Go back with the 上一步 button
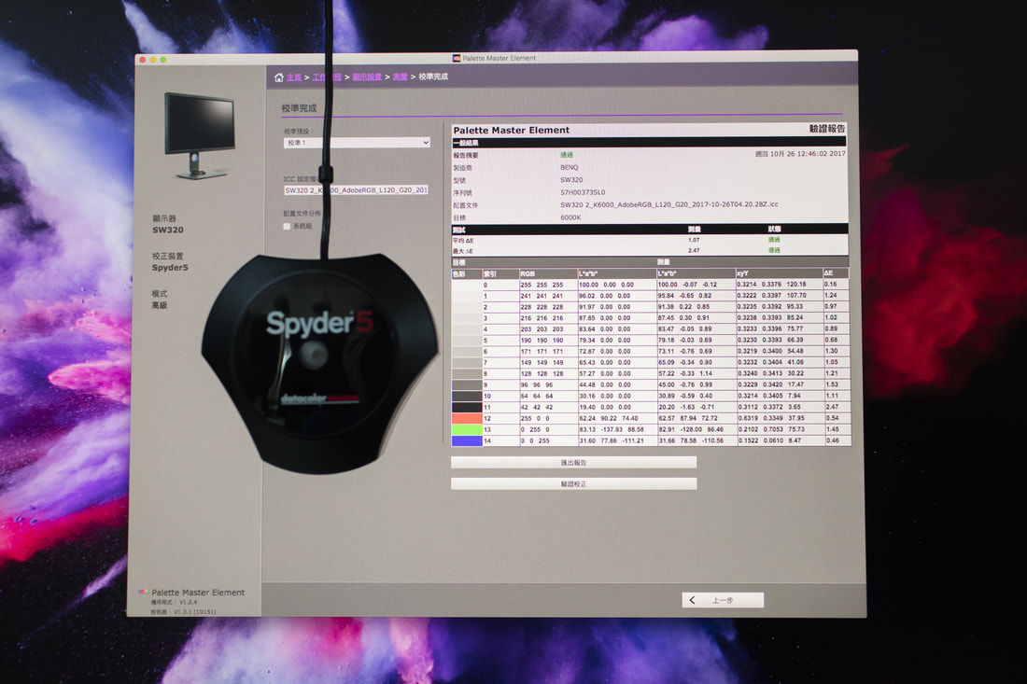 pos(723,600)
